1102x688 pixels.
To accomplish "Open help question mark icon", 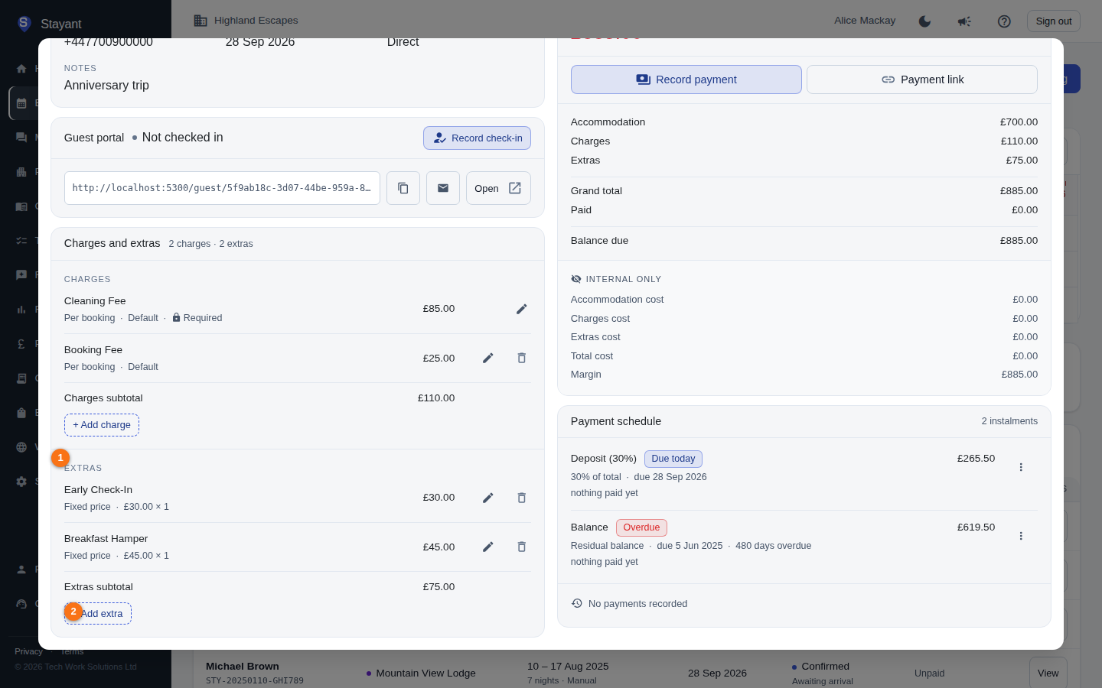I will pos(1004,21).
